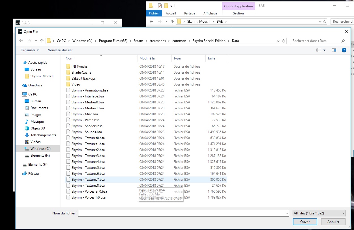Click Steam in the address breadcrumb
This screenshot has height=230, width=354.
(x=138, y=41)
